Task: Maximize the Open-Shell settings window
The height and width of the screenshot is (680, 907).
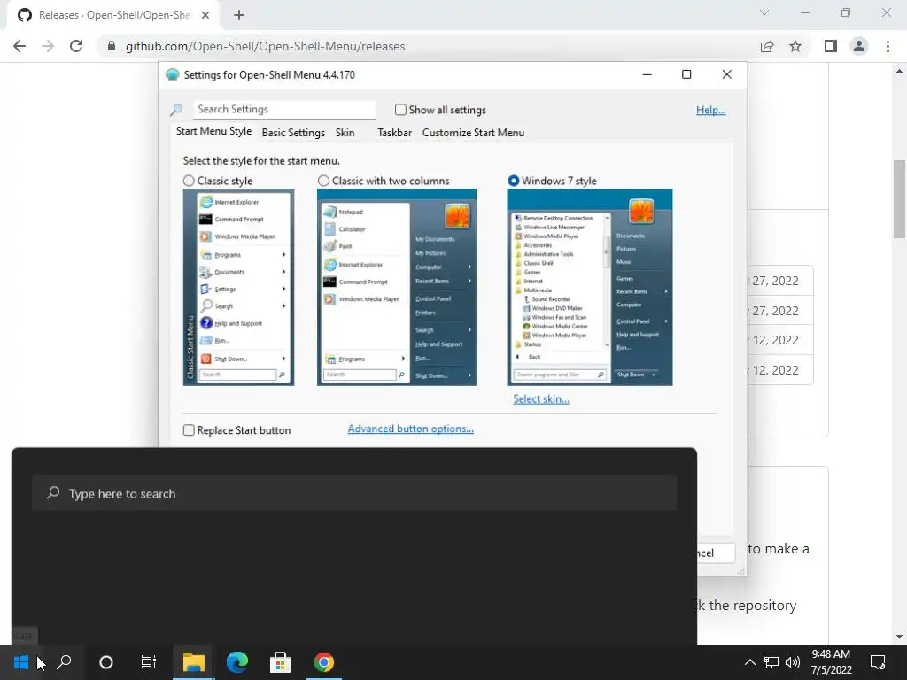Action: tap(686, 74)
